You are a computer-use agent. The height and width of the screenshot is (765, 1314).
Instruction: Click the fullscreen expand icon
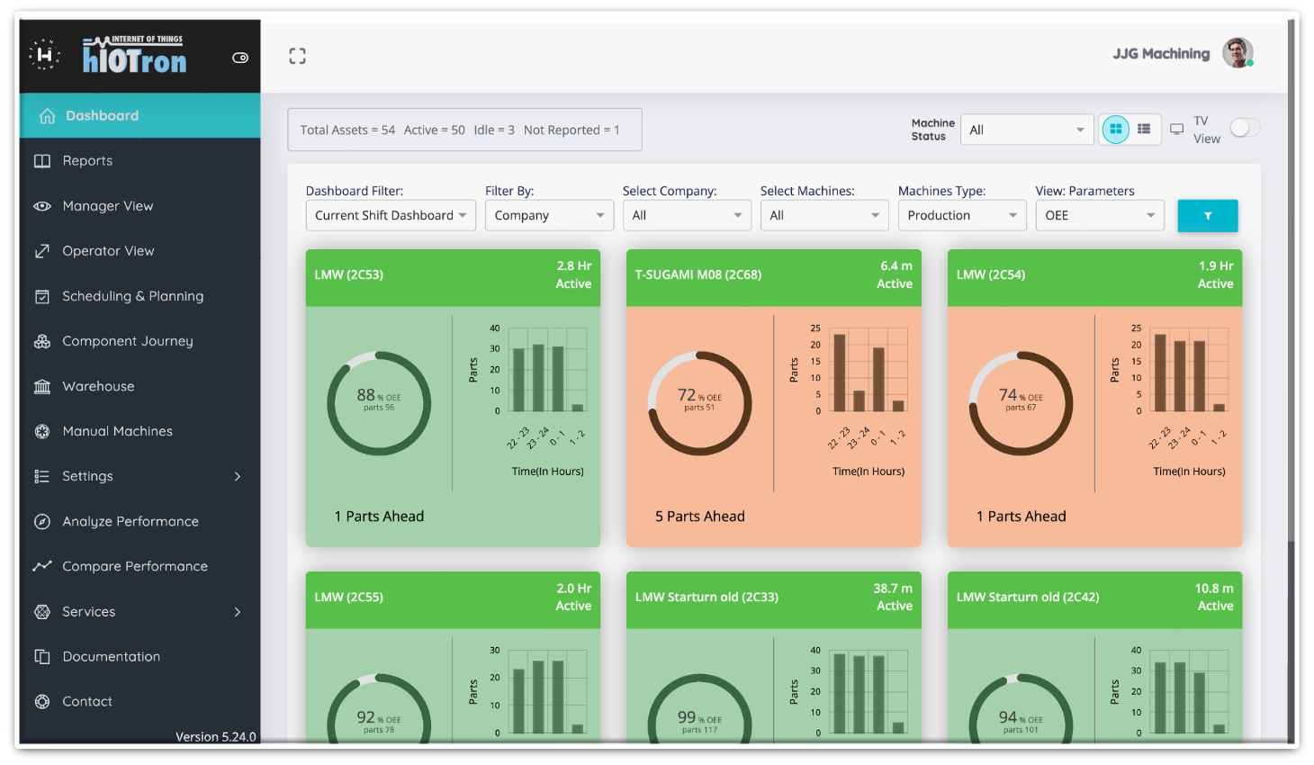(x=298, y=56)
